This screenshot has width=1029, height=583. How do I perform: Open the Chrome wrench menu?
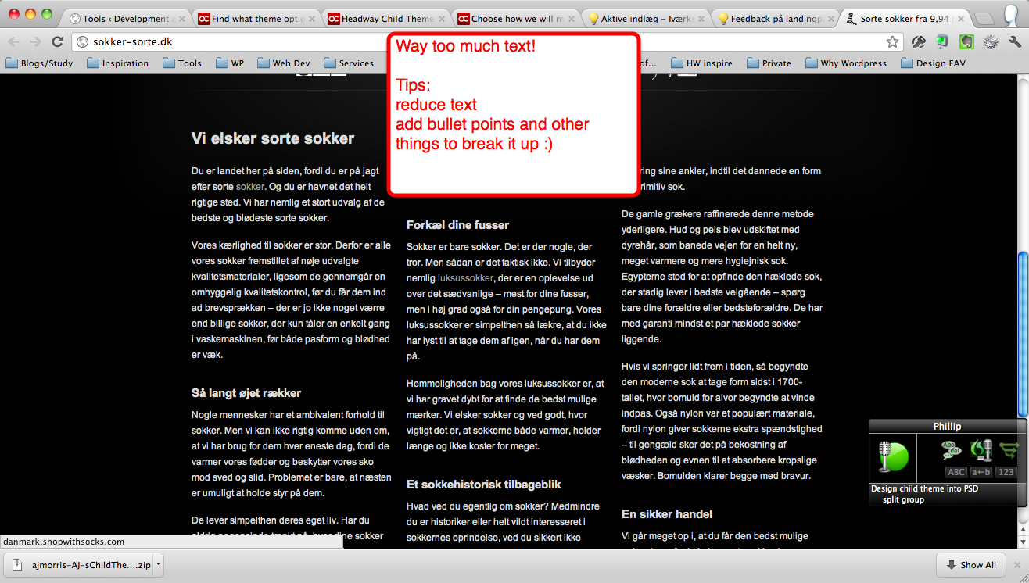tap(1015, 42)
